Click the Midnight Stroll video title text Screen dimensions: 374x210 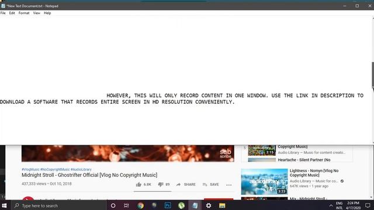tap(89, 175)
